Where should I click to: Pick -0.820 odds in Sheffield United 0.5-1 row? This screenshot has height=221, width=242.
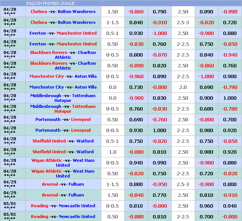click(x=159, y=141)
